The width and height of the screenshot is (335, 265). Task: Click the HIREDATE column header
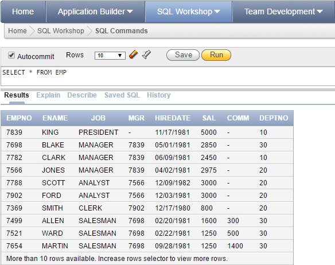[173, 118]
